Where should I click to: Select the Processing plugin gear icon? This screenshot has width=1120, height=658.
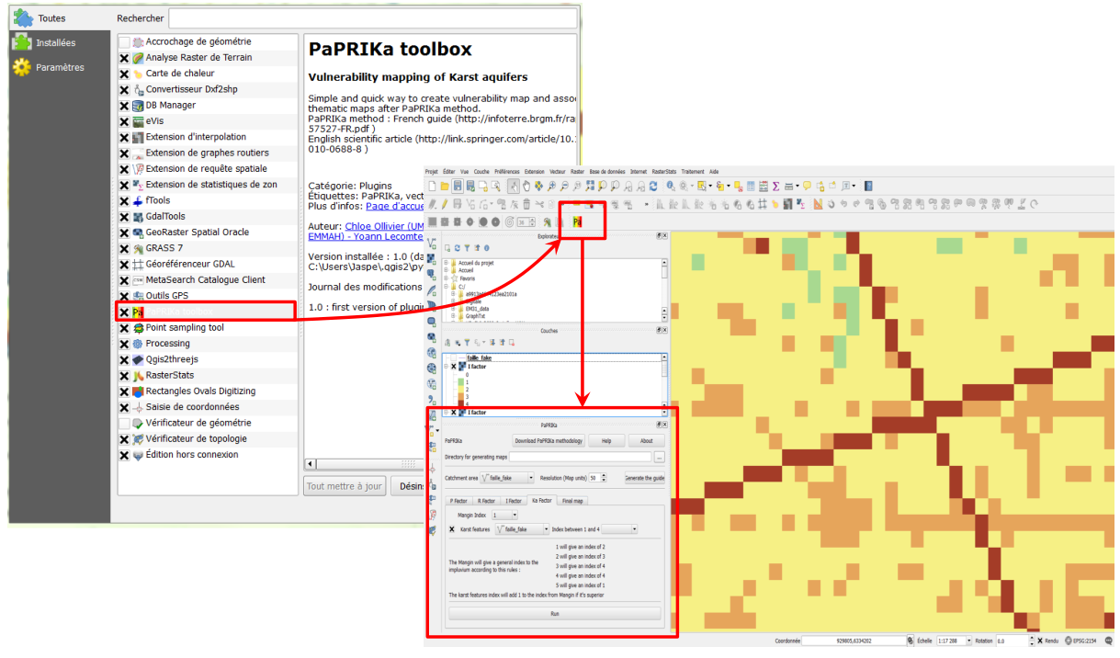click(x=138, y=344)
